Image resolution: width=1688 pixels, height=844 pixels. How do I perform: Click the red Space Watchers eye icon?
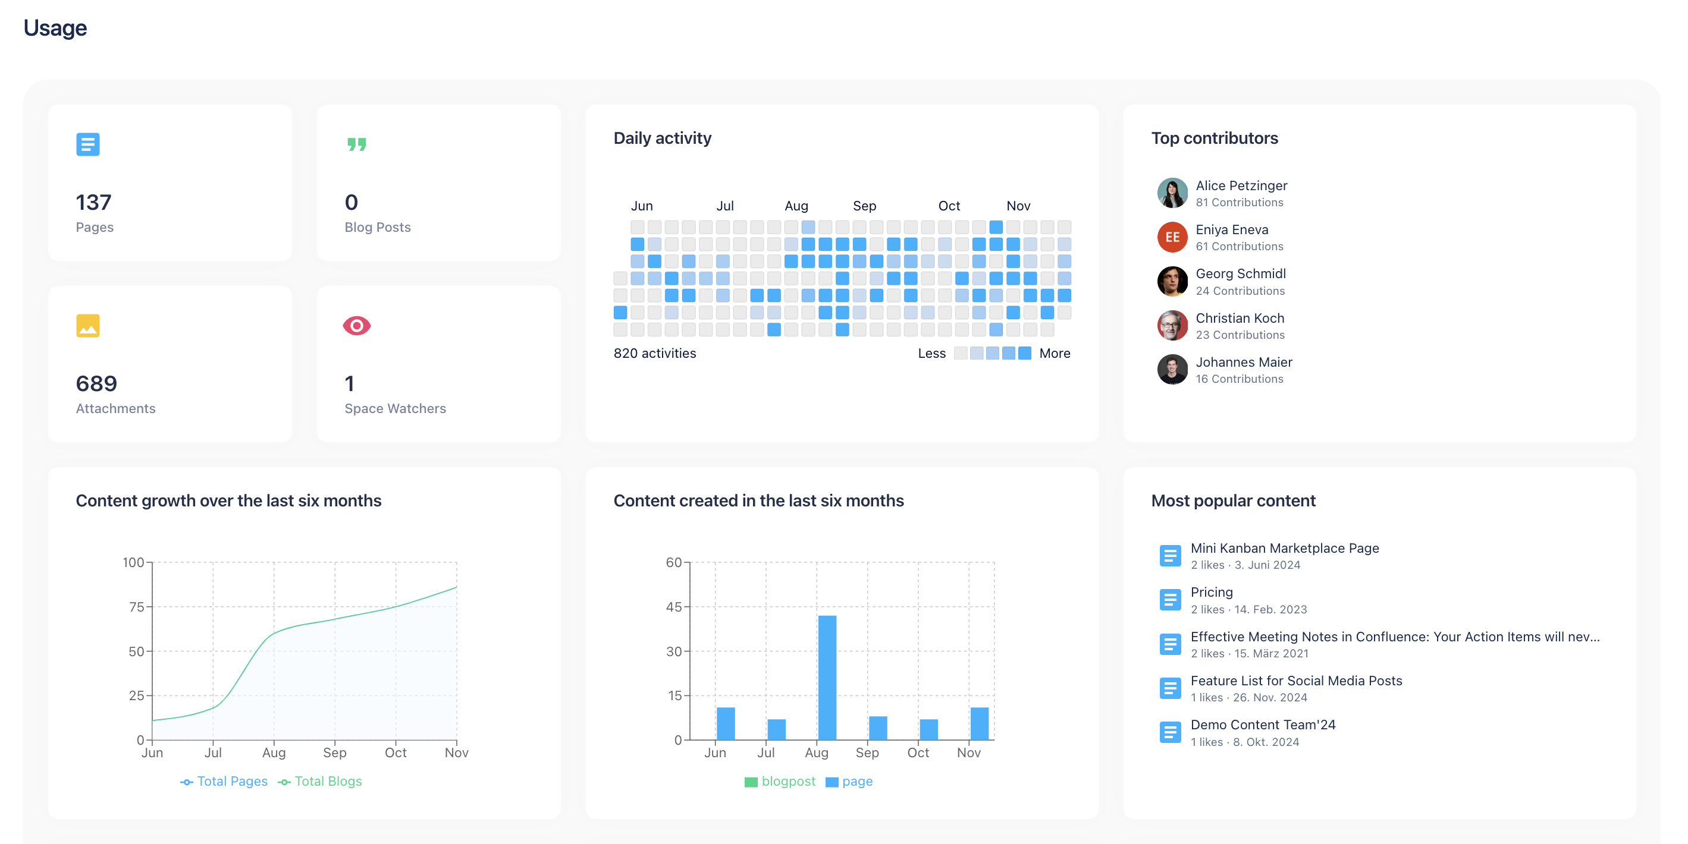tap(356, 326)
